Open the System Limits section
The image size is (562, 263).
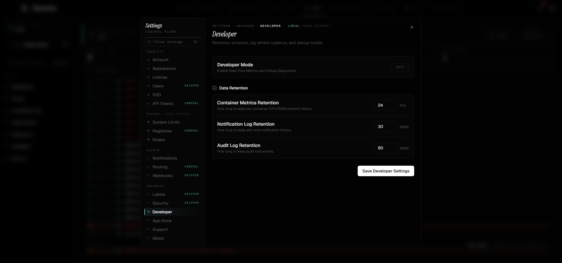click(x=173, y=122)
